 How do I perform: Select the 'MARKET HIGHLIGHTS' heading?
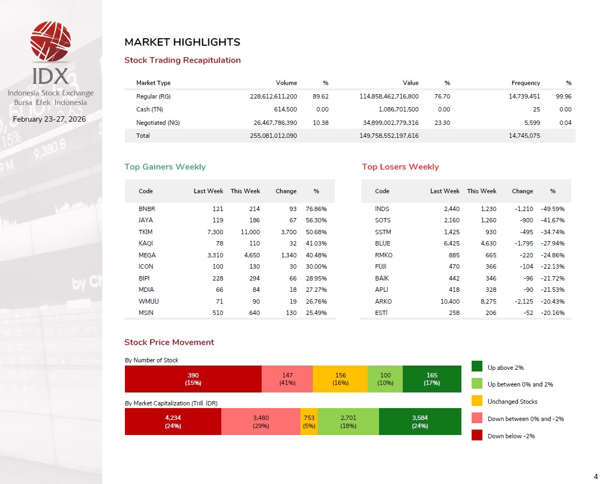pyautogui.click(x=183, y=42)
